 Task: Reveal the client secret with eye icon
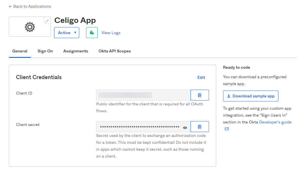coord(185,127)
